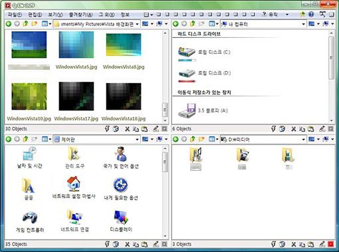Image resolution: width=339 pixels, height=252 pixels.
Task: Click pencil edit icon in 35 Objects bar
Action: click(156, 244)
